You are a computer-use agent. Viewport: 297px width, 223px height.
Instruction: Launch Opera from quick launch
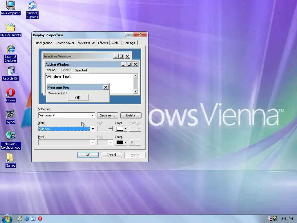(x=40, y=219)
